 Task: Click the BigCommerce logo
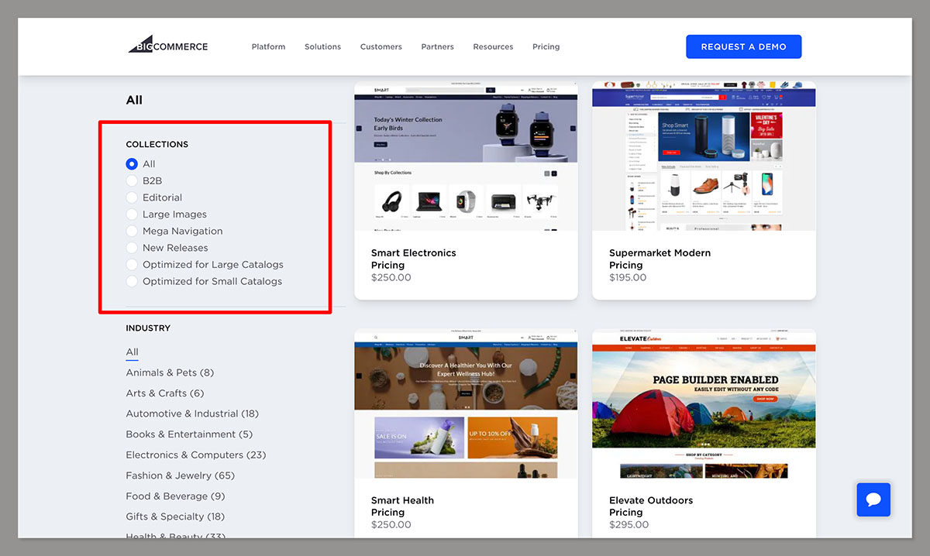(167, 45)
